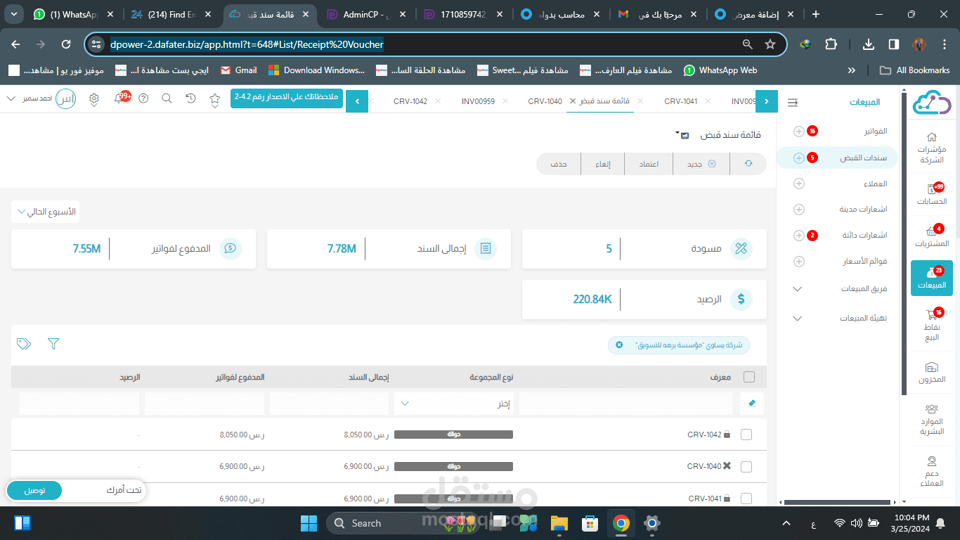Tick the checkbox for row CRV-1042

[746, 435]
